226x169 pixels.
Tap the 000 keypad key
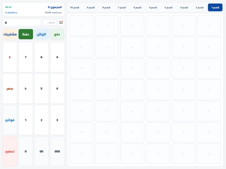point(57,151)
